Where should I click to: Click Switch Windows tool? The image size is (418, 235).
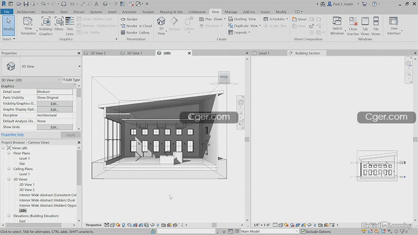tap(337, 26)
